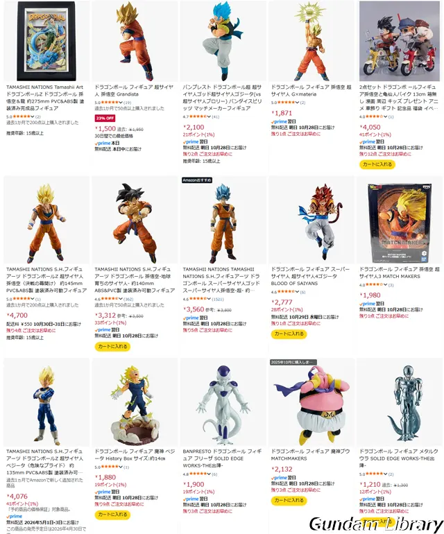Viewport: 444px width, 534px height.
Task: Open the 1521 reviews count link
Action: (x=217, y=300)
